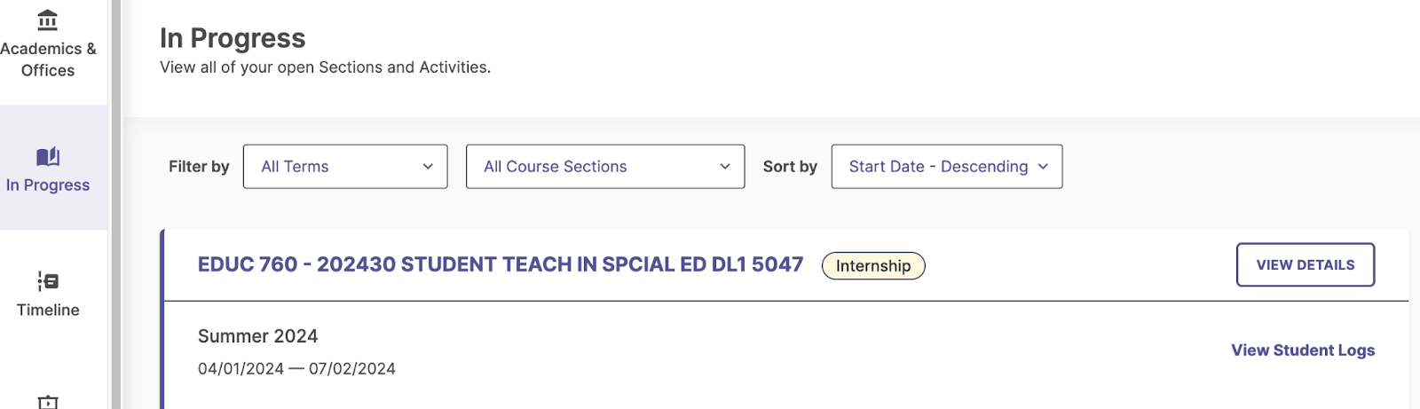1420x409 pixels.
Task: Open the Start Date - Descending sort dropdown
Action: point(947,167)
